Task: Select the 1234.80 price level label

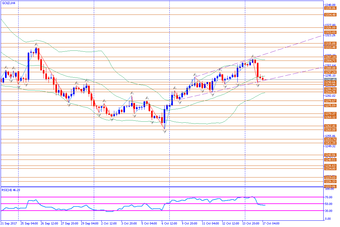Action: (330, 169)
